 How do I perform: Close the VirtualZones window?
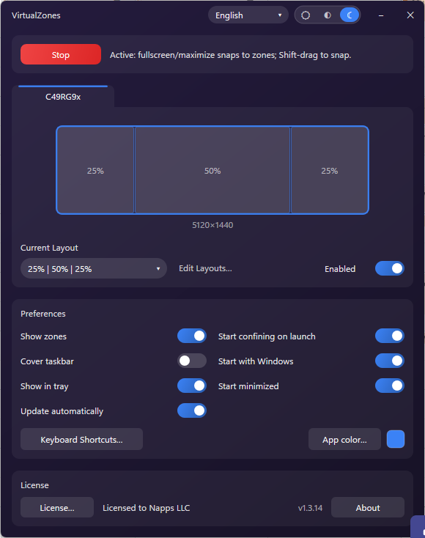(x=410, y=15)
